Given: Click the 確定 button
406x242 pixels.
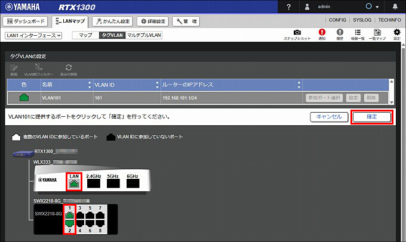Looking at the screenshot, I should point(372,117).
